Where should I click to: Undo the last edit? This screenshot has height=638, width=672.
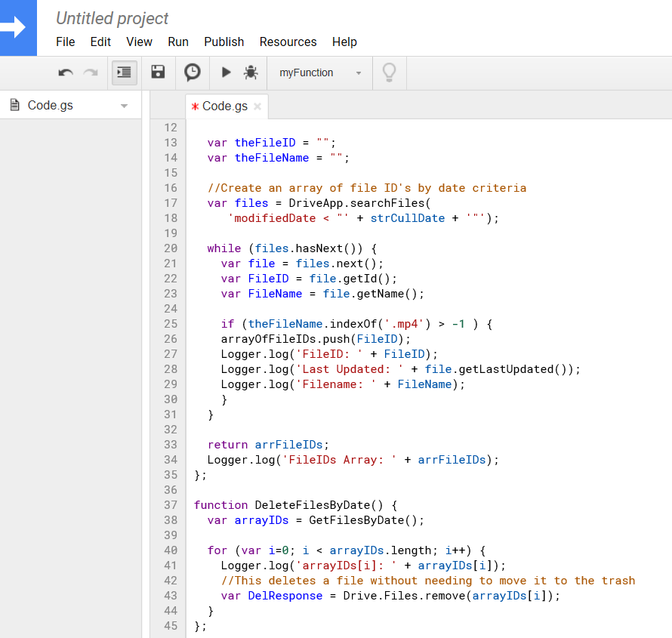[x=66, y=72]
